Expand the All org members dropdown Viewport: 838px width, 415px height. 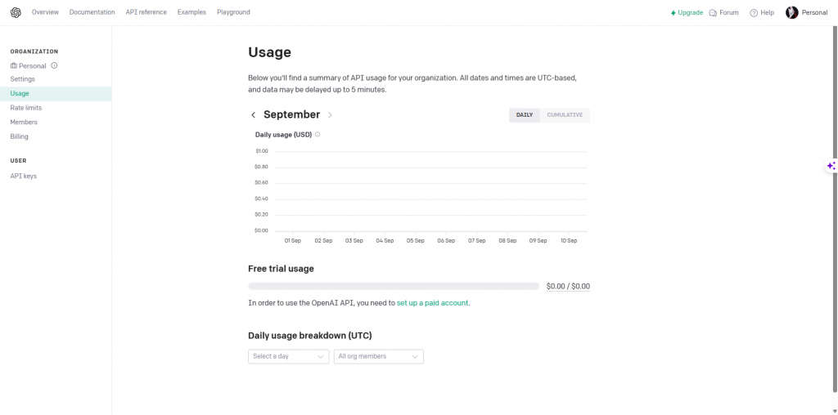378,356
